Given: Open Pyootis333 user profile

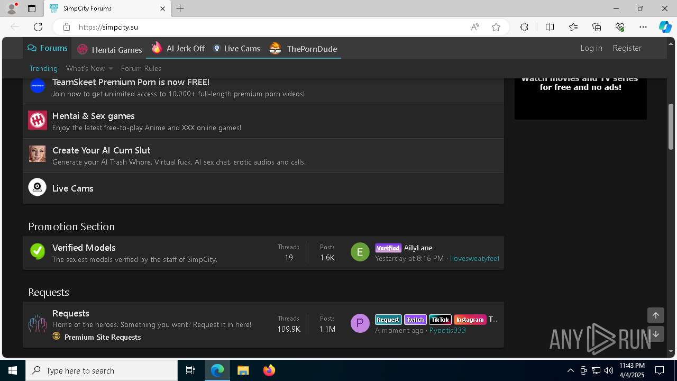Looking at the screenshot, I should coord(447,330).
